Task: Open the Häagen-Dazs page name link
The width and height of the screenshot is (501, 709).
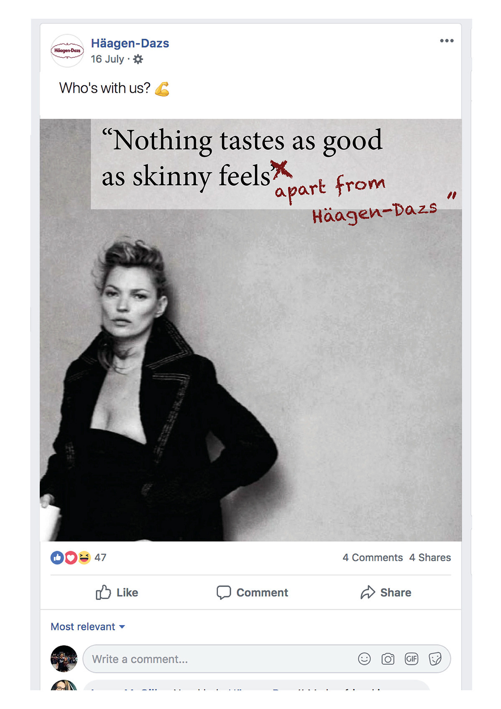Action: click(x=130, y=43)
